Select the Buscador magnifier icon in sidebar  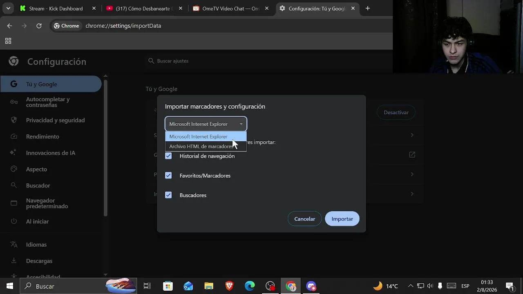(x=14, y=185)
